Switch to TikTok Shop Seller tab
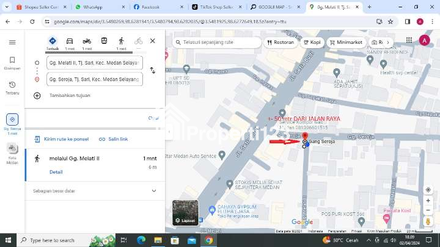Image resolution: width=440 pixels, height=247 pixels. click(216, 7)
